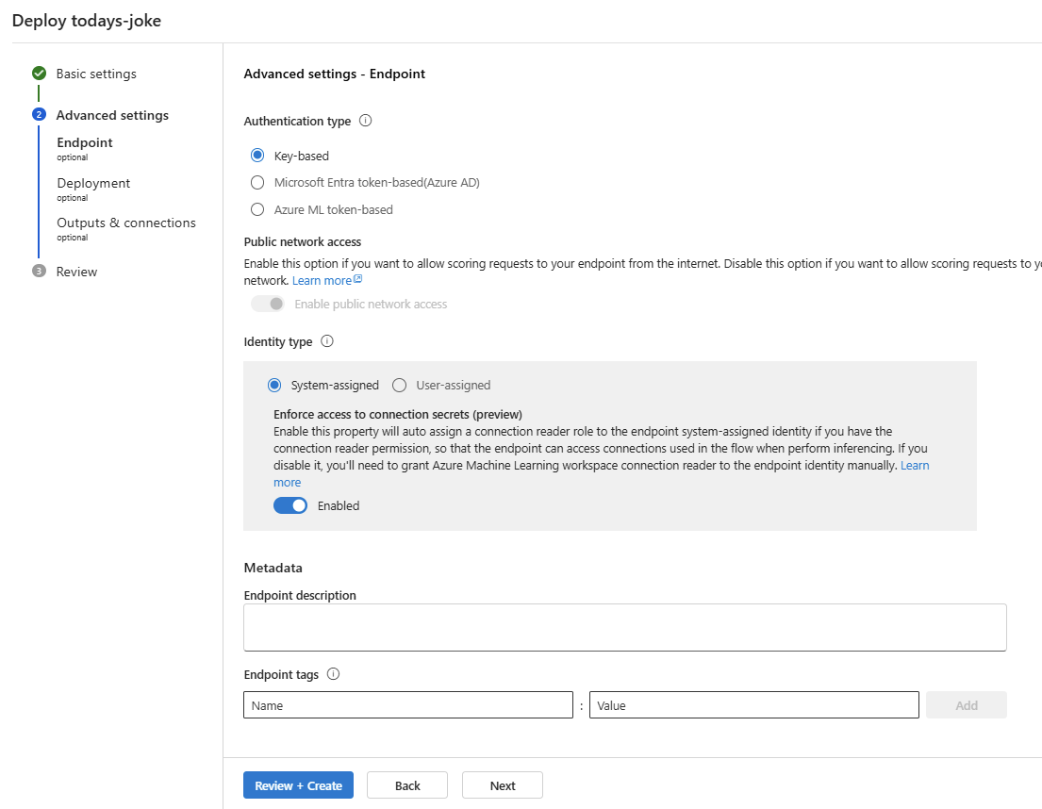Click the Authentication type info icon
This screenshot has height=809, width=1042.
click(x=366, y=121)
